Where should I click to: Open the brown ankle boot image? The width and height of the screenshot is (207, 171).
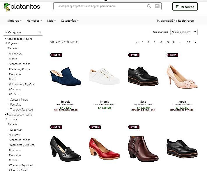pos(143,148)
